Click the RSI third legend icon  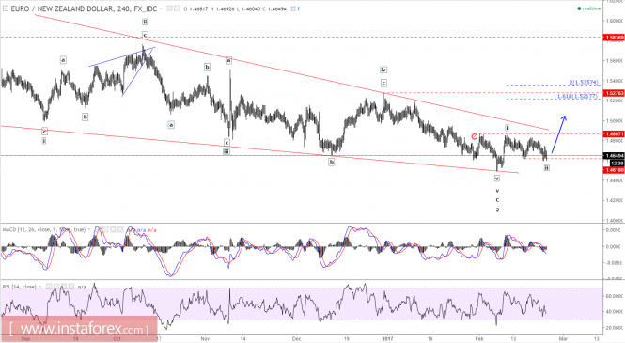click(x=64, y=287)
